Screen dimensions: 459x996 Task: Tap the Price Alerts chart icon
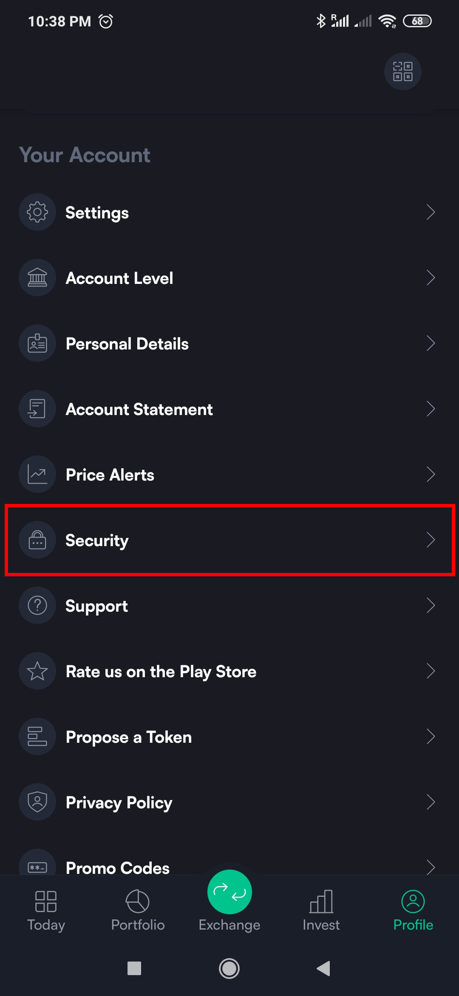(x=37, y=474)
